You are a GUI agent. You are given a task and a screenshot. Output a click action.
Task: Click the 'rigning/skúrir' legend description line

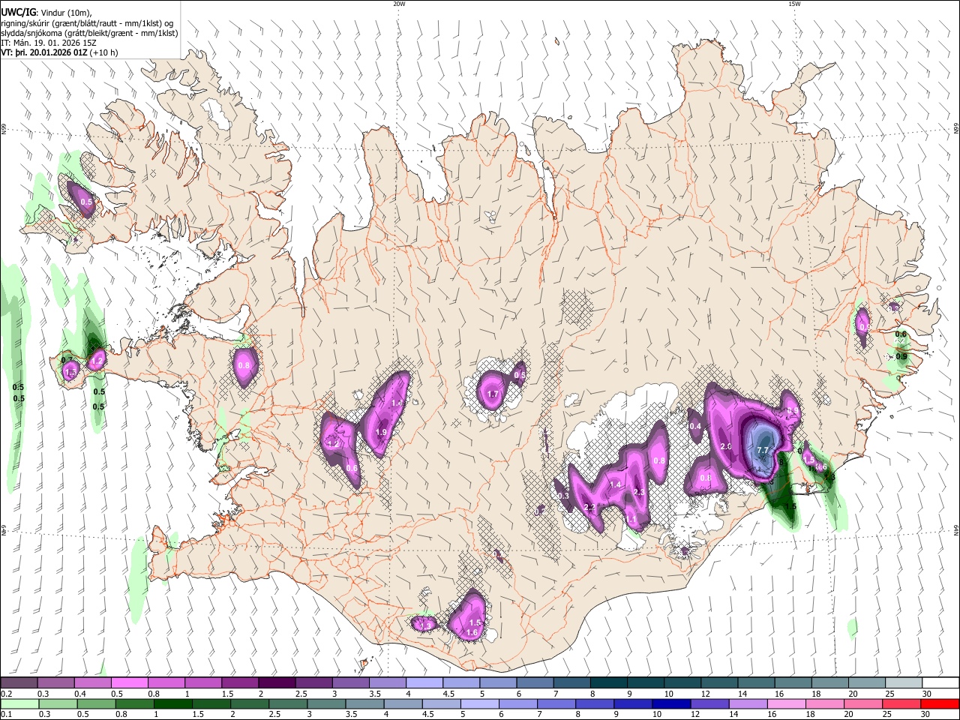coord(87,22)
